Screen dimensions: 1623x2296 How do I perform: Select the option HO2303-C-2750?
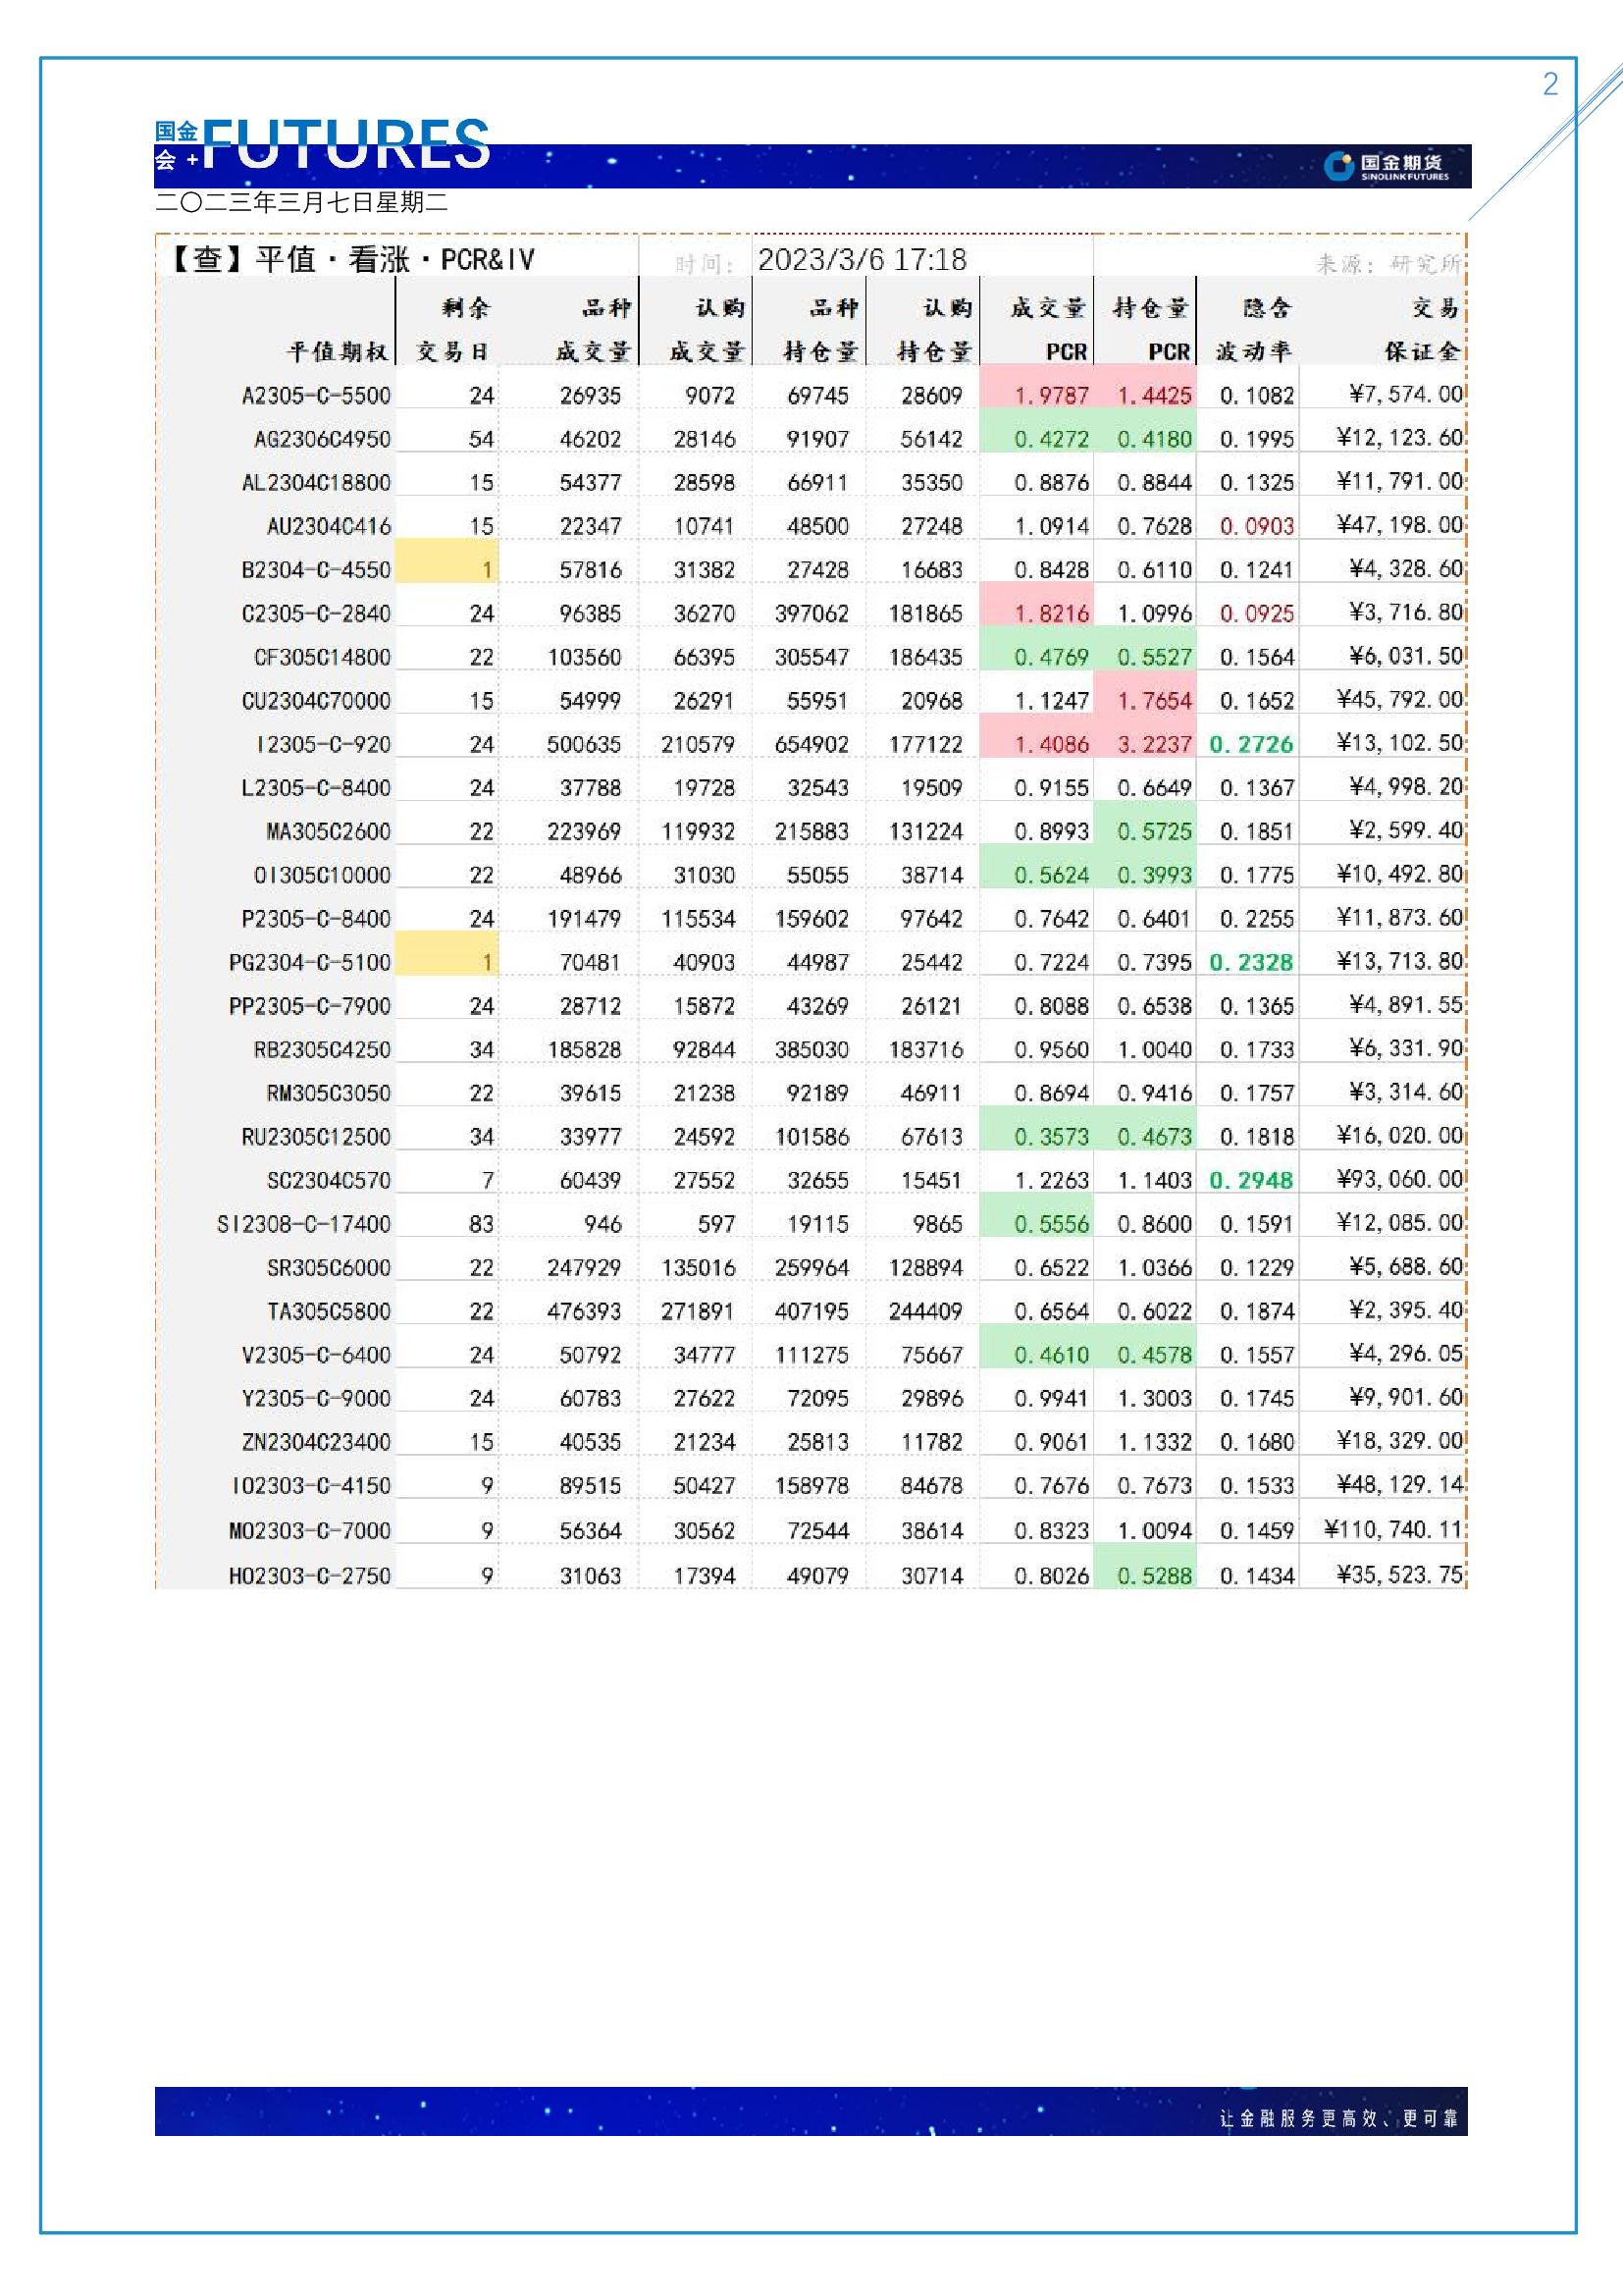point(310,1576)
